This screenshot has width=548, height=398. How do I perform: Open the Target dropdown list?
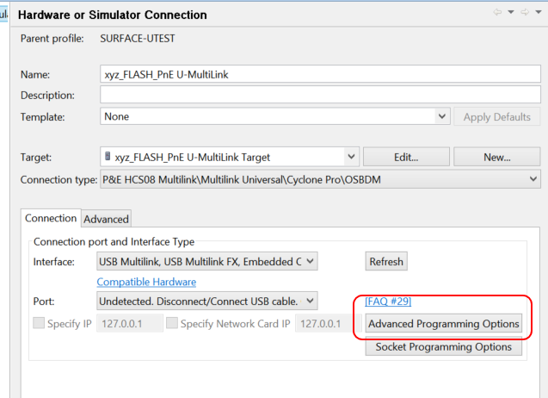tap(351, 157)
